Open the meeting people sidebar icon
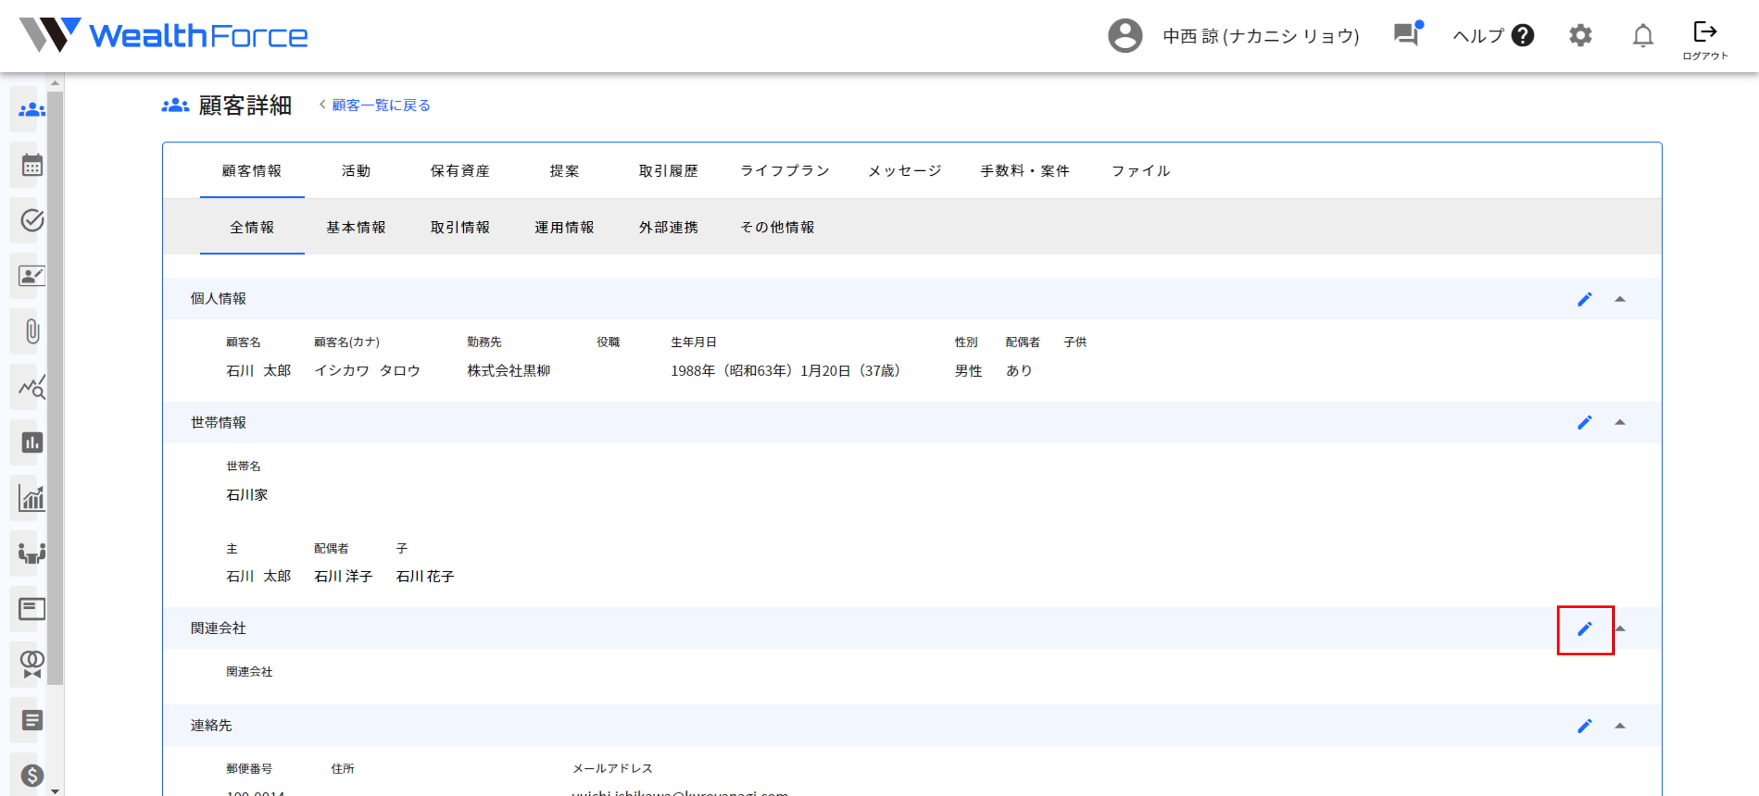Image resolution: width=1759 pixels, height=796 pixels. click(32, 553)
